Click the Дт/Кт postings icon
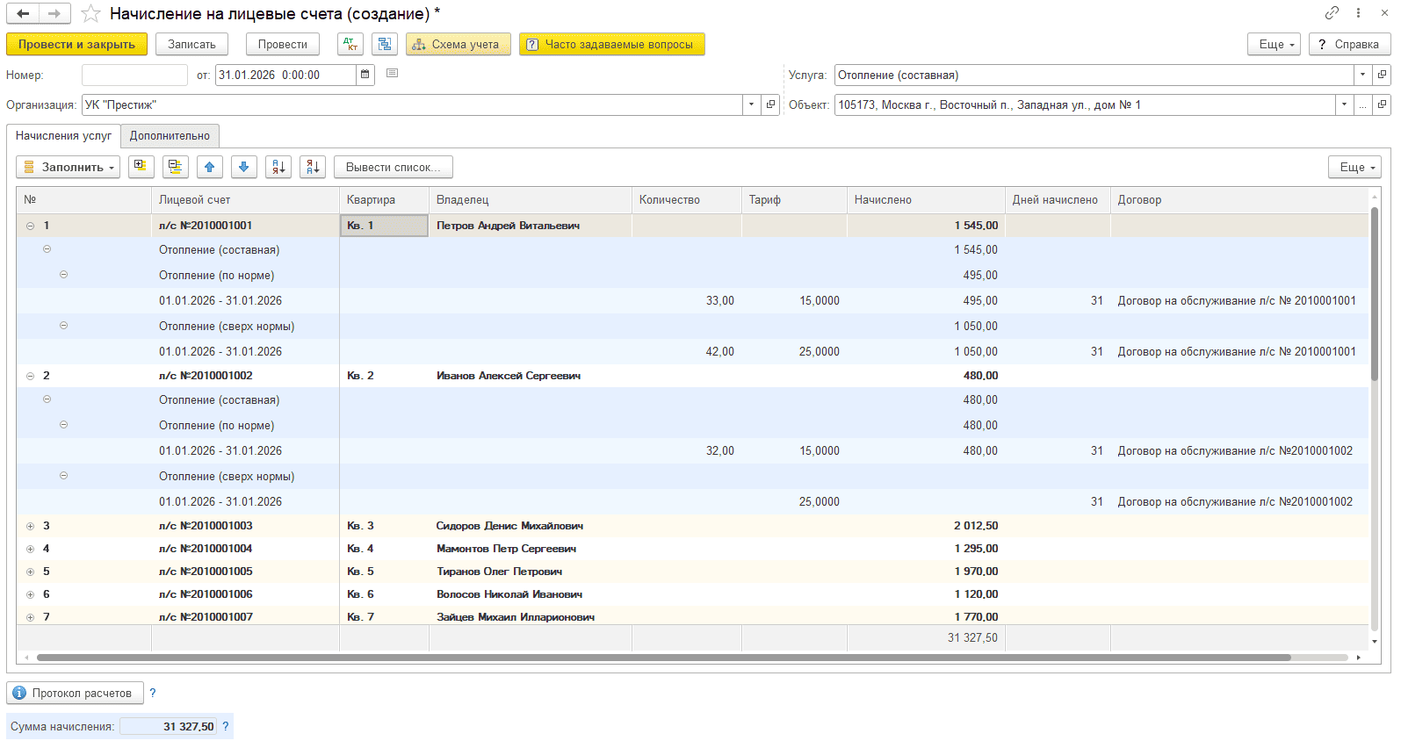This screenshot has width=1401, height=748. [350, 44]
